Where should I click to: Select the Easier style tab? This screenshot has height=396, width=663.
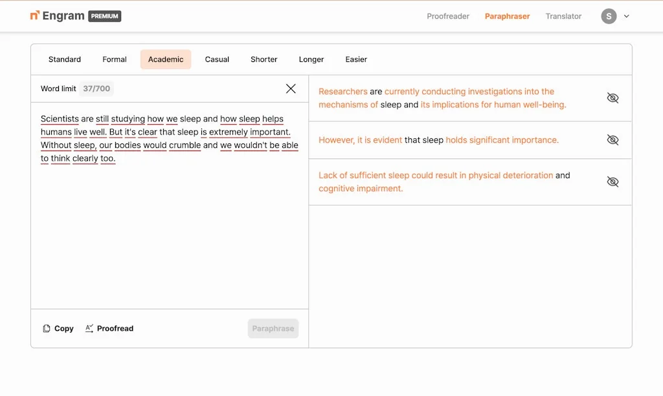coord(356,59)
